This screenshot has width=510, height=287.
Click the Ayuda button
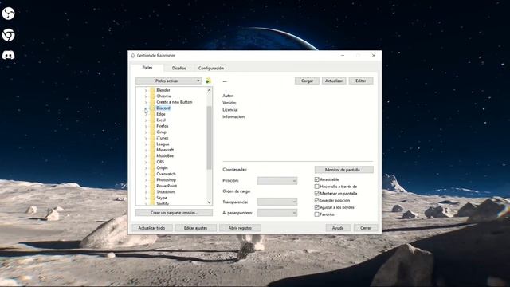(x=338, y=228)
